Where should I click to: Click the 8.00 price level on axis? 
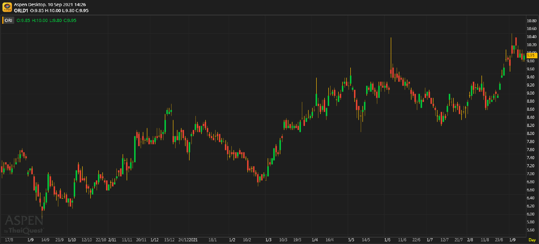click(531, 134)
